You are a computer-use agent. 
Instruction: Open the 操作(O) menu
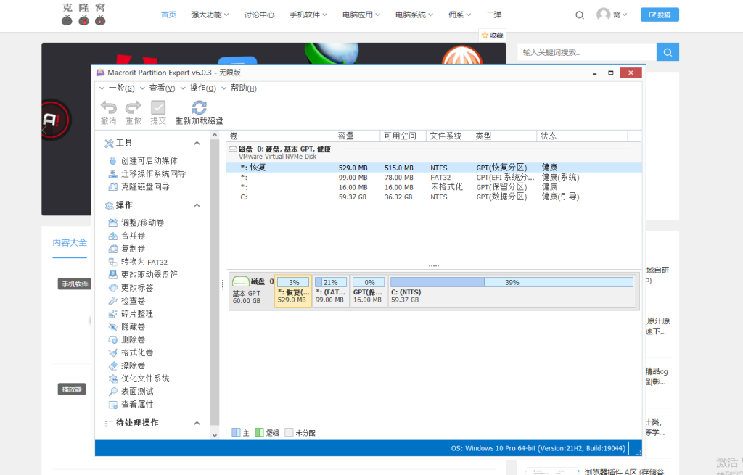coord(199,88)
